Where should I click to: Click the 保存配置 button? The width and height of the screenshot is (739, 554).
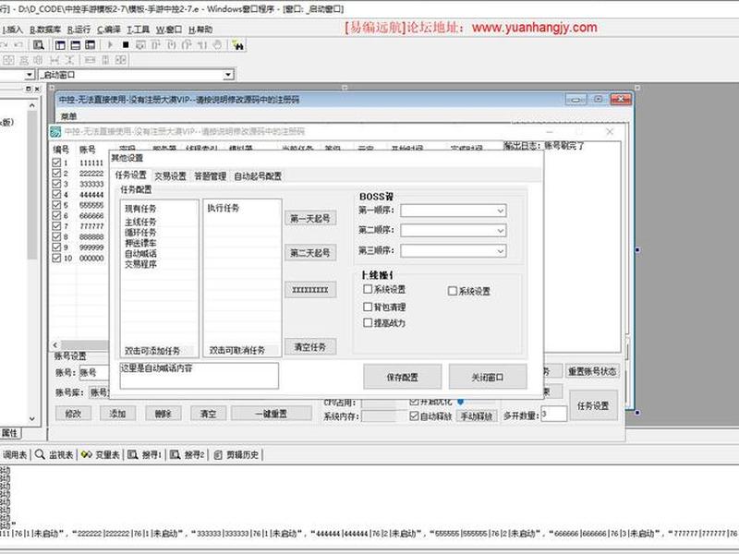pos(402,377)
